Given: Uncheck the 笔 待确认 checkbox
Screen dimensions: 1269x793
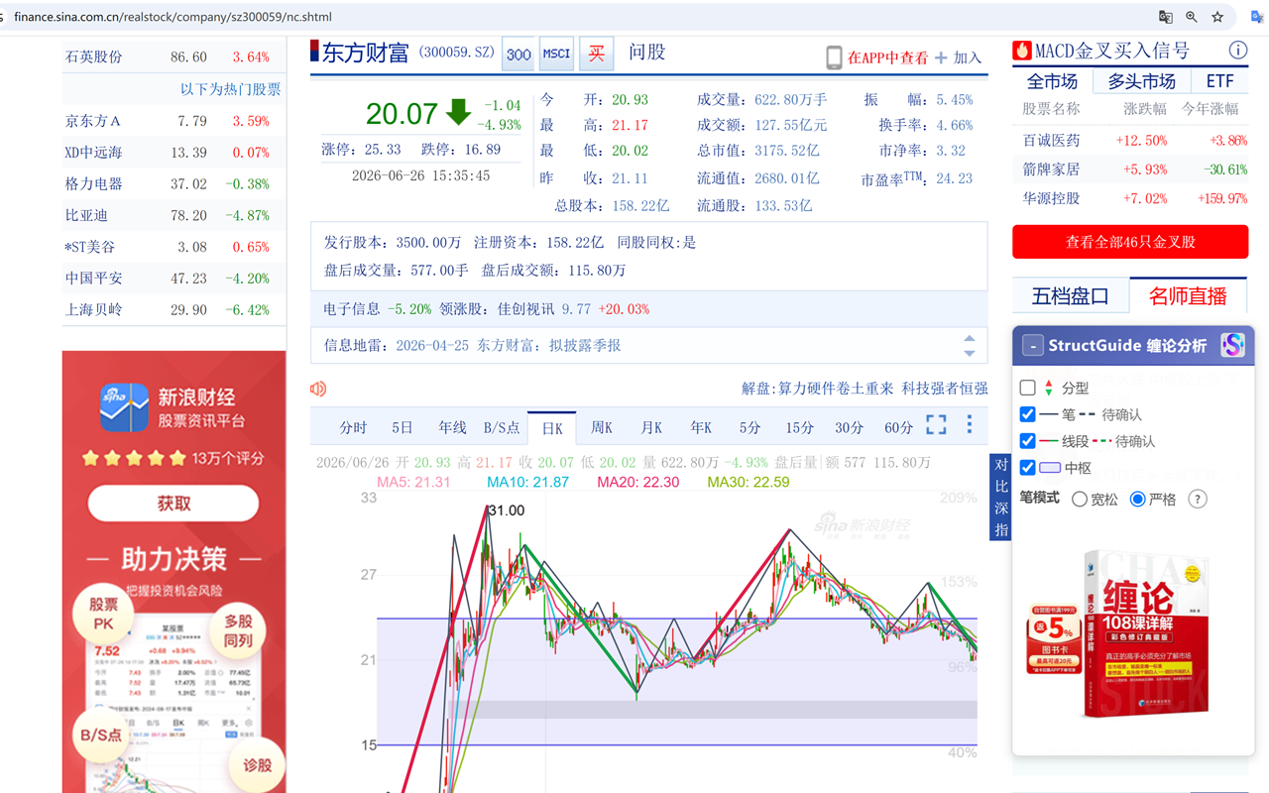Looking at the screenshot, I should click(1028, 414).
